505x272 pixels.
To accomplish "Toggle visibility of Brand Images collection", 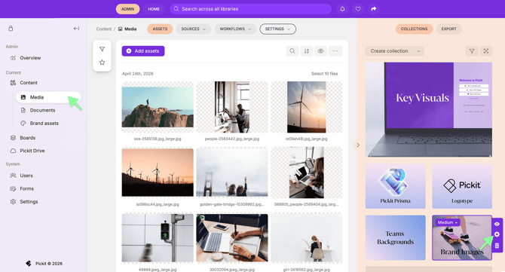I will point(497,224).
